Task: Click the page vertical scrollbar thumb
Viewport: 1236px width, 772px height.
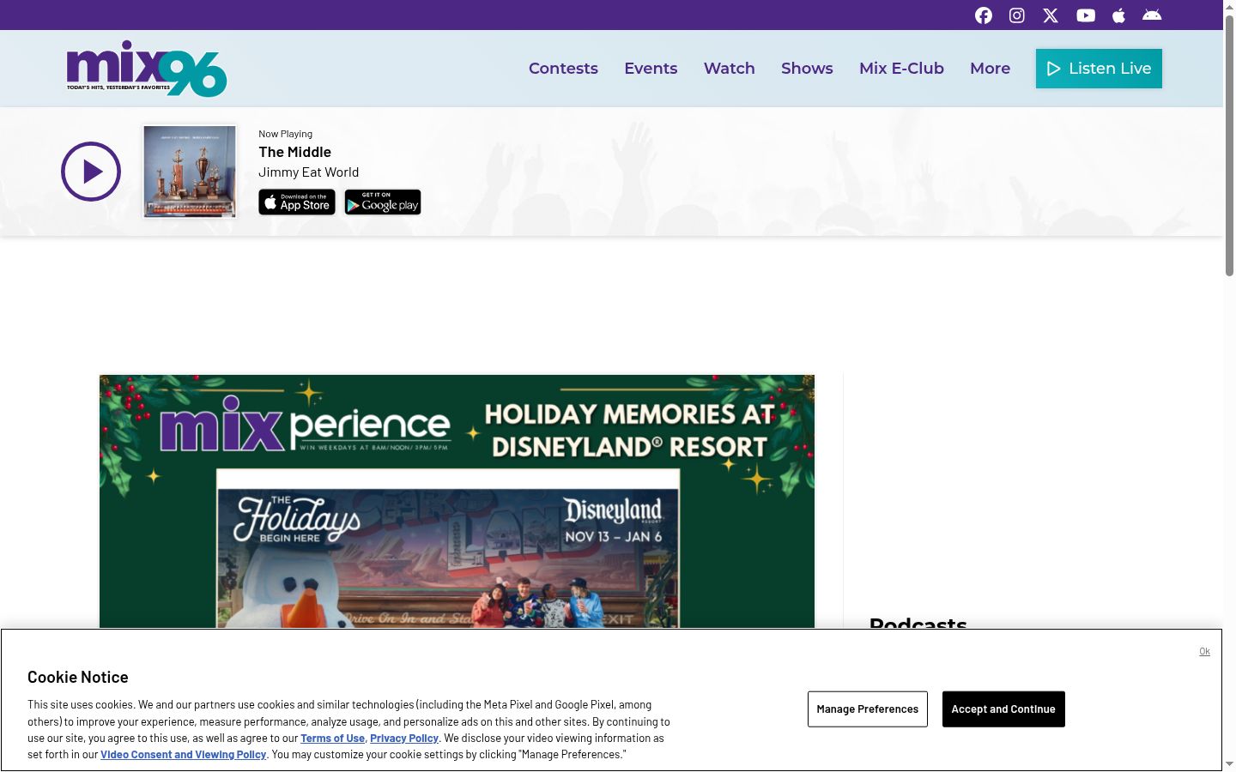Action: pyautogui.click(x=1229, y=144)
